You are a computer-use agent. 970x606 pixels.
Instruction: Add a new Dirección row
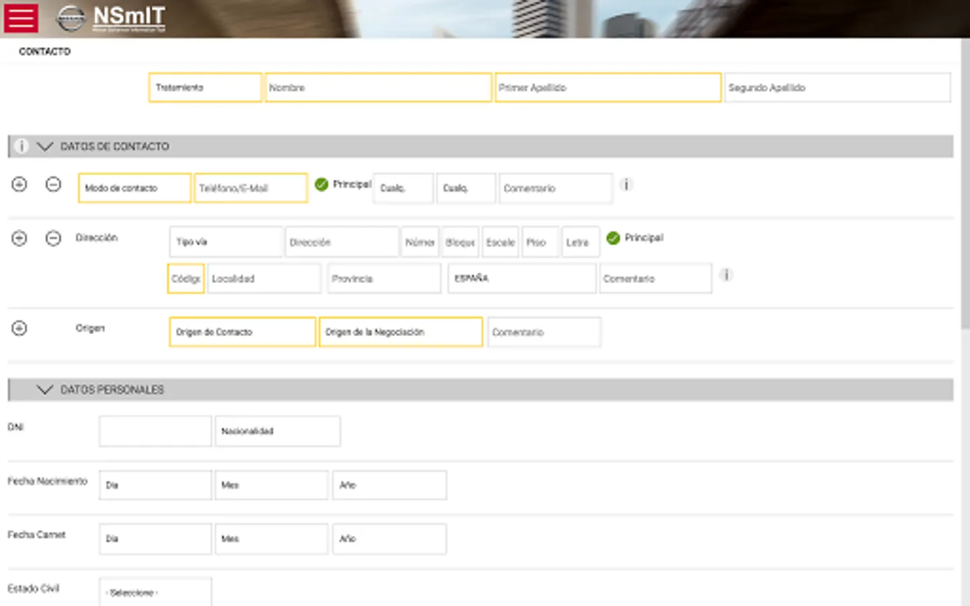pyautogui.click(x=20, y=238)
